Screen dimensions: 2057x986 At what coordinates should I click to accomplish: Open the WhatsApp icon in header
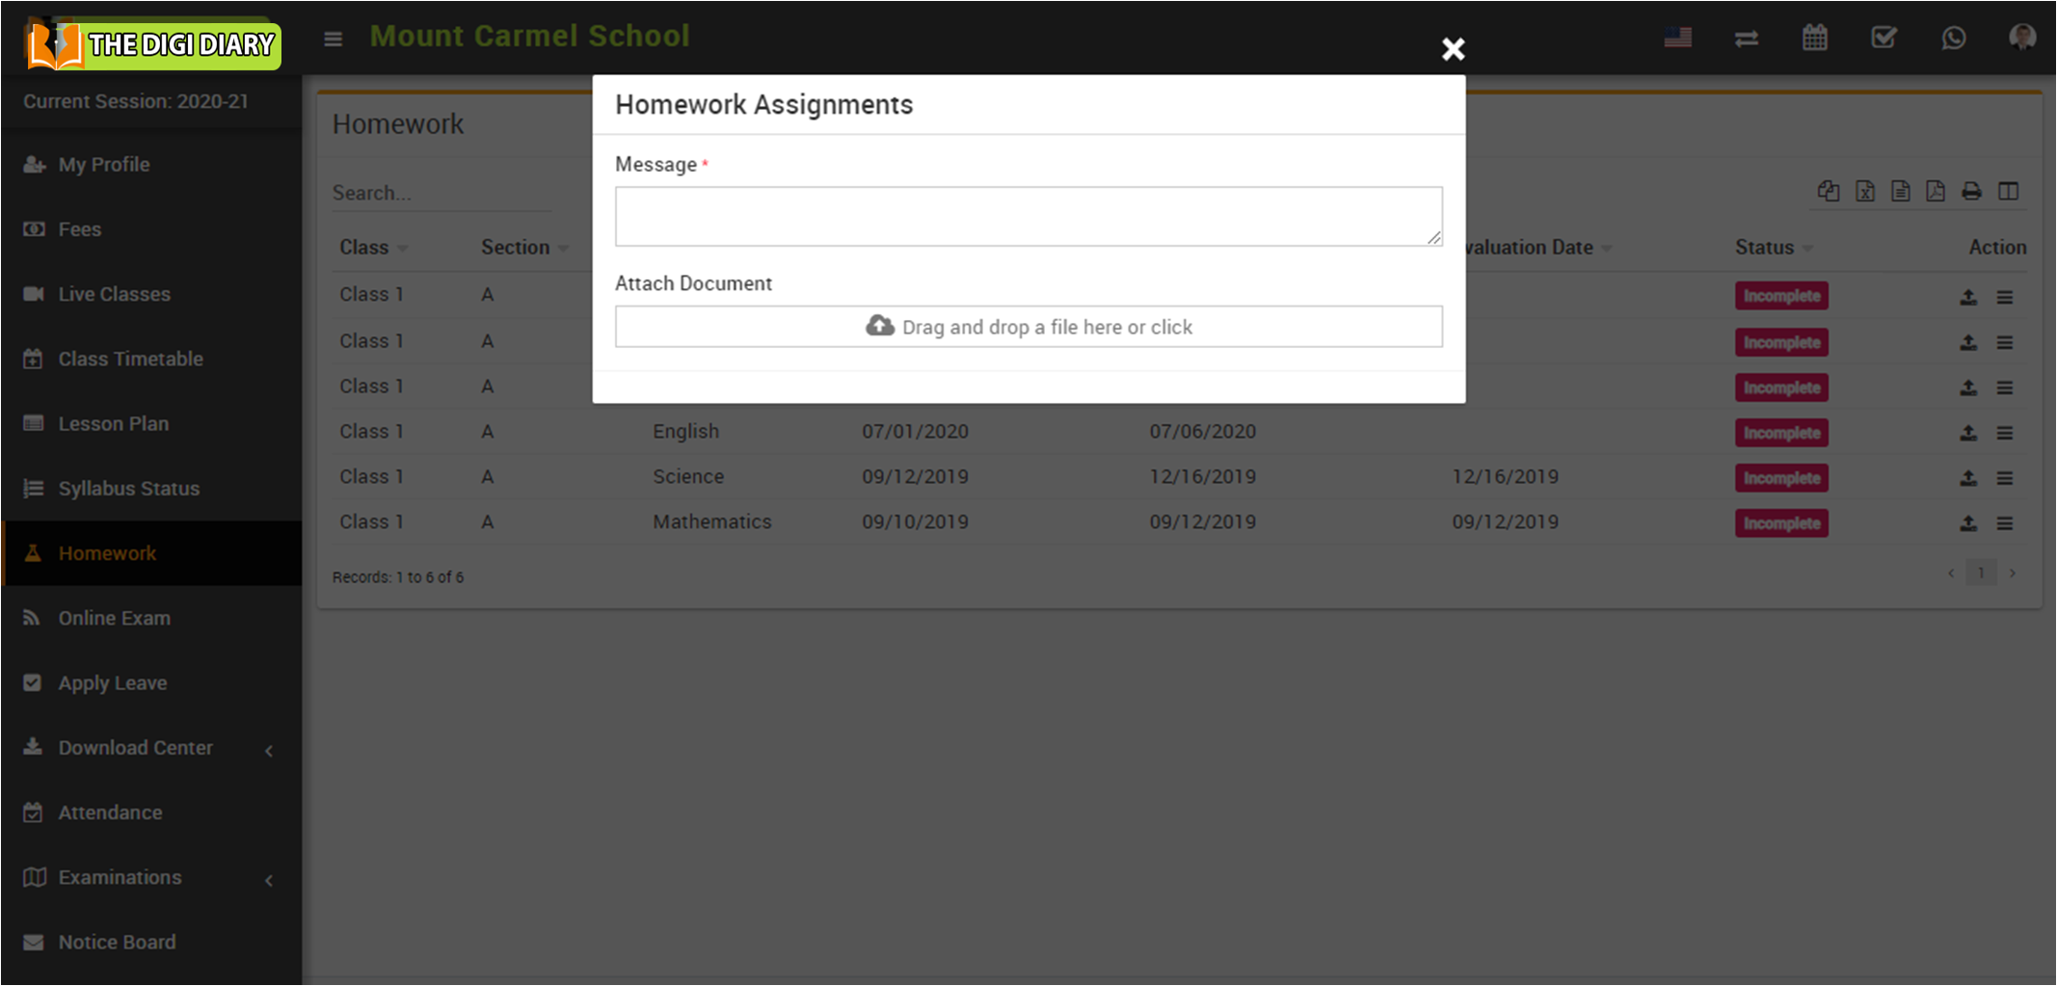point(1953,39)
